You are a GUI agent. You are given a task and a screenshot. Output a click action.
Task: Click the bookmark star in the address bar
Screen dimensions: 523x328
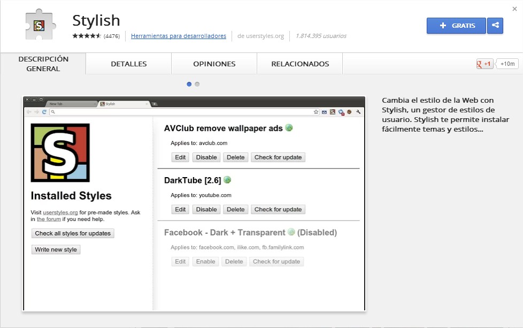[x=316, y=112]
